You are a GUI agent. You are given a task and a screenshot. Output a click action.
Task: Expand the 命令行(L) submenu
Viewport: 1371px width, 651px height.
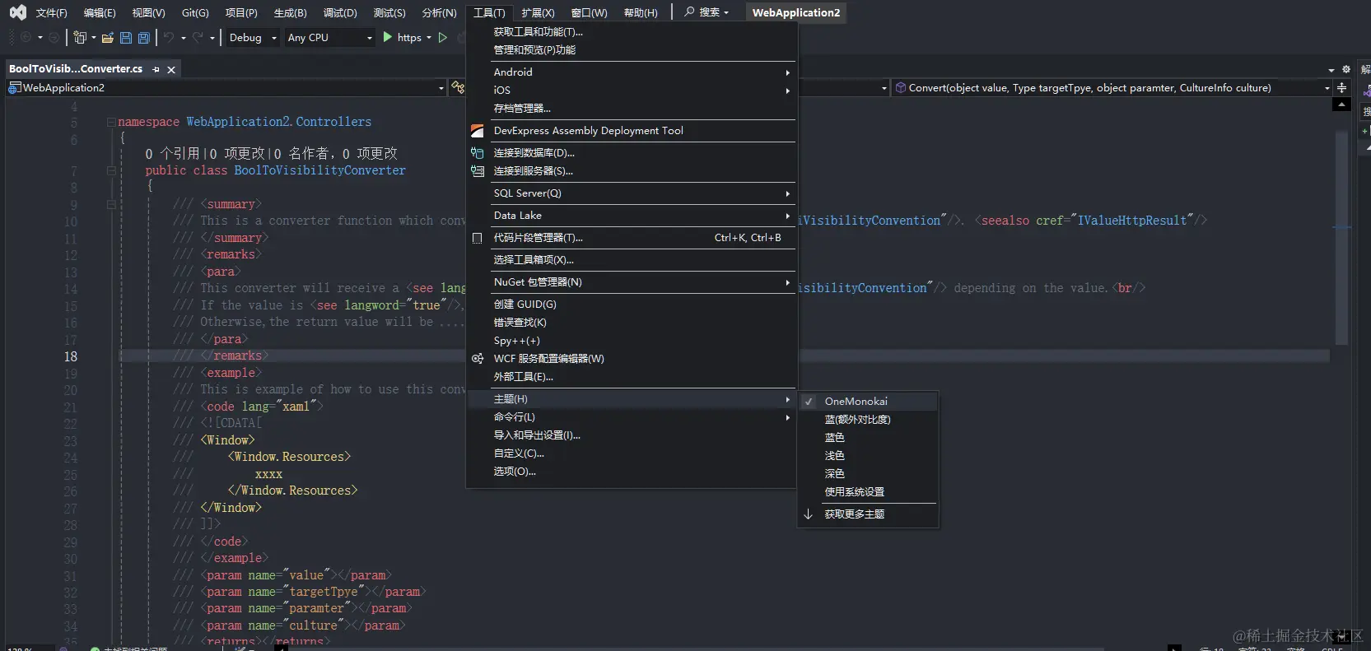[x=631, y=417]
